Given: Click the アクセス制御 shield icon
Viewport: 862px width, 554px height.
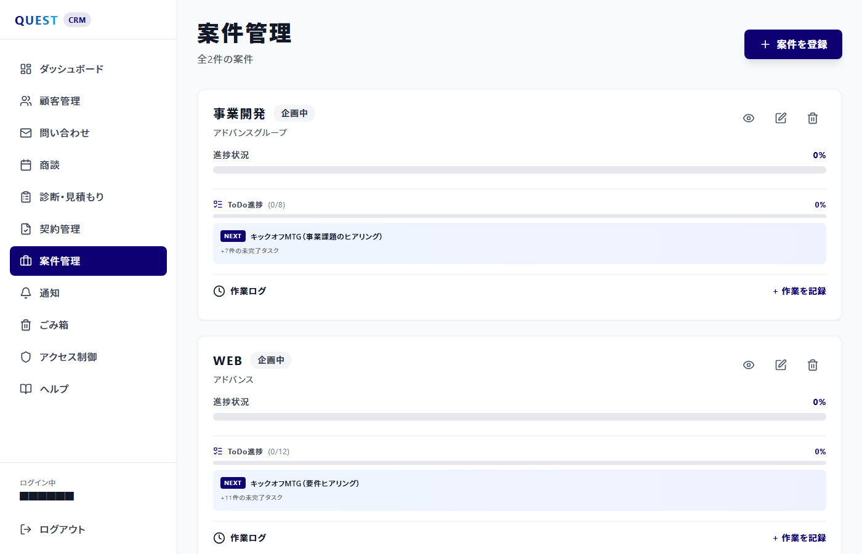Looking at the screenshot, I should (x=25, y=357).
